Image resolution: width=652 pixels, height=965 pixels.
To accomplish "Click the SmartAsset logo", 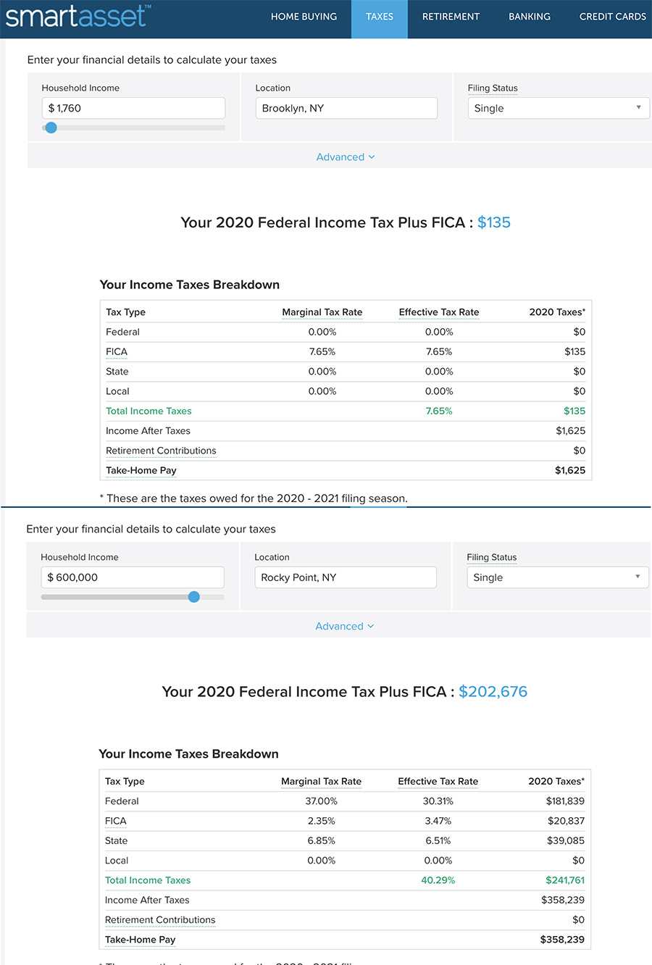I will point(78,15).
